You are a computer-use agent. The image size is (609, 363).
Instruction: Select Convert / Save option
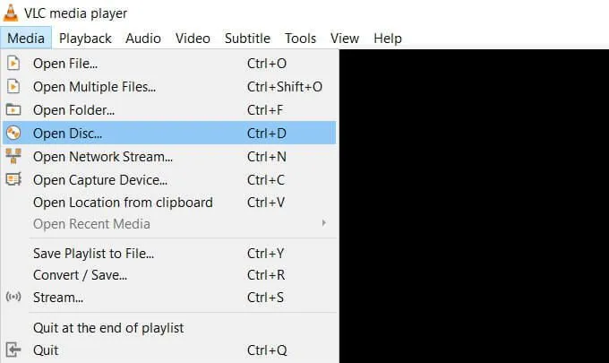tap(80, 275)
